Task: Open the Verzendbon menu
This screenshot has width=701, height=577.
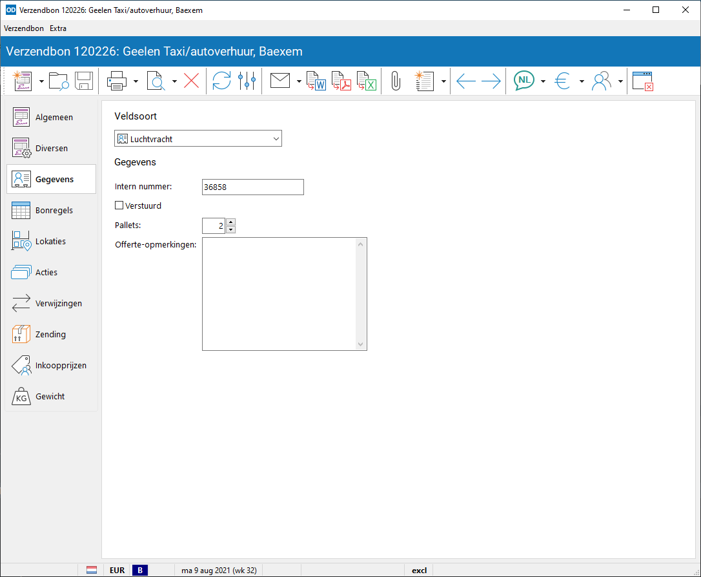Action: [x=24, y=28]
